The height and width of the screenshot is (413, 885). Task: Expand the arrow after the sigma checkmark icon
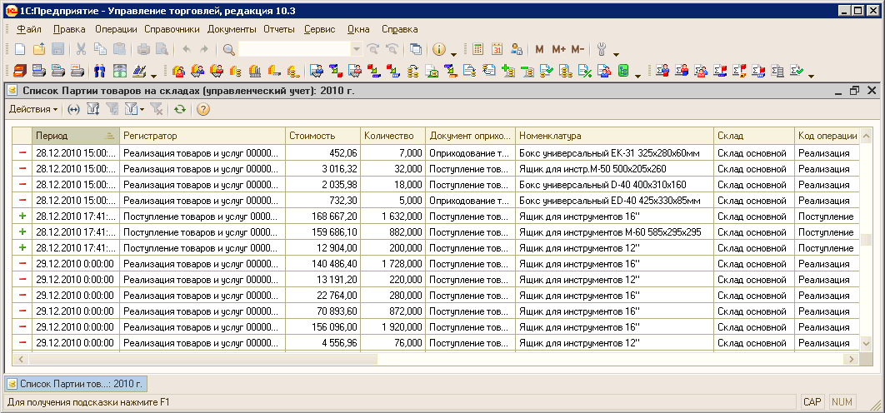pos(811,76)
